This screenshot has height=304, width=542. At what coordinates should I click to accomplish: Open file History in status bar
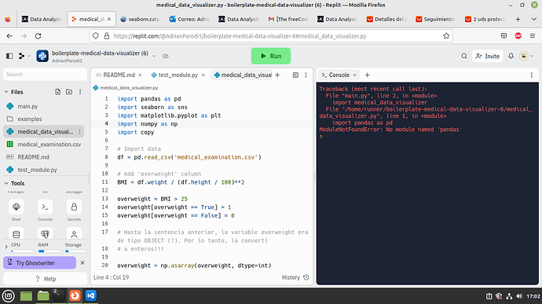tap(295, 277)
